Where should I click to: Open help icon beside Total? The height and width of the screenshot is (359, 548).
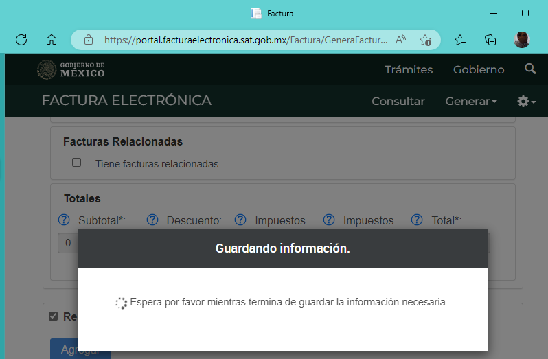click(x=417, y=220)
